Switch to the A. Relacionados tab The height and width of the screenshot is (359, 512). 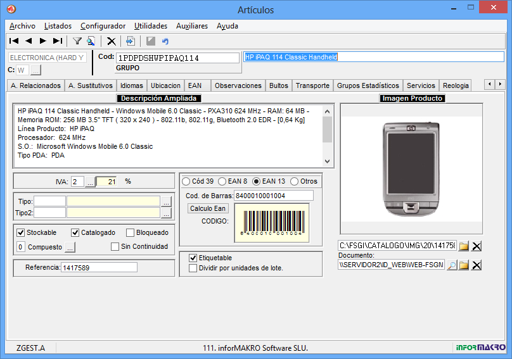coord(35,85)
